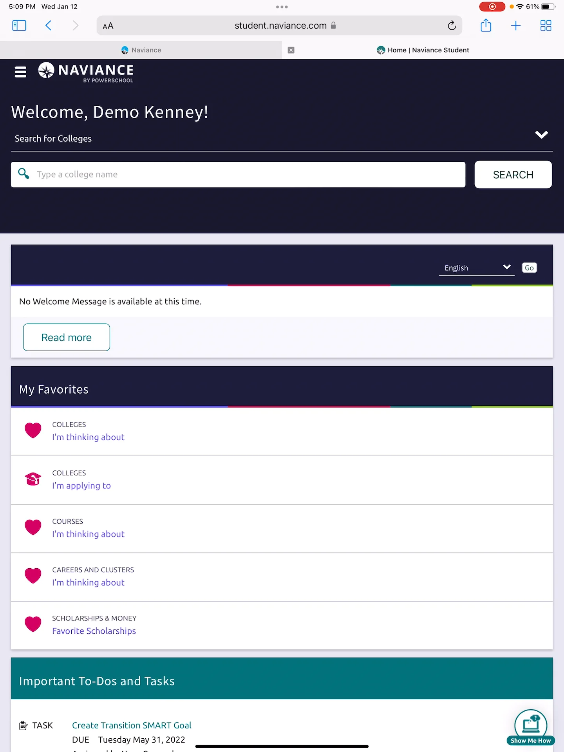Focus the Type a college name field
Viewport: 564px width, 752px height.
238,175
